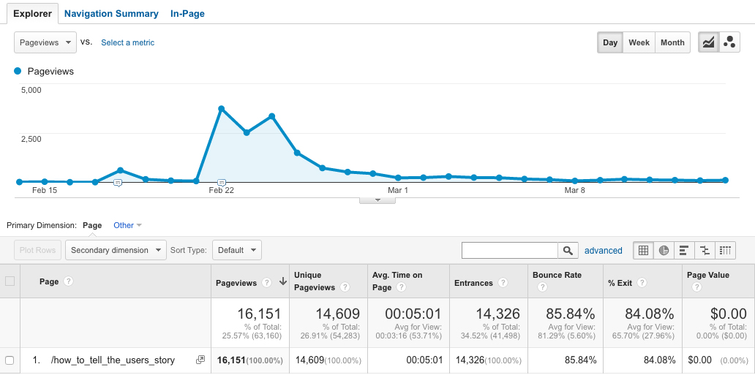Set graph granularity to Week

click(639, 42)
